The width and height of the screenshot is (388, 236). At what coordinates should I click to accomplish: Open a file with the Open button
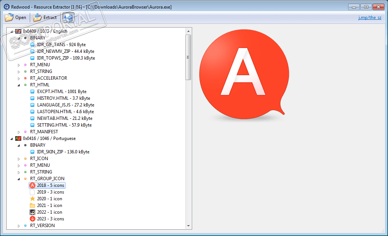pos(15,17)
